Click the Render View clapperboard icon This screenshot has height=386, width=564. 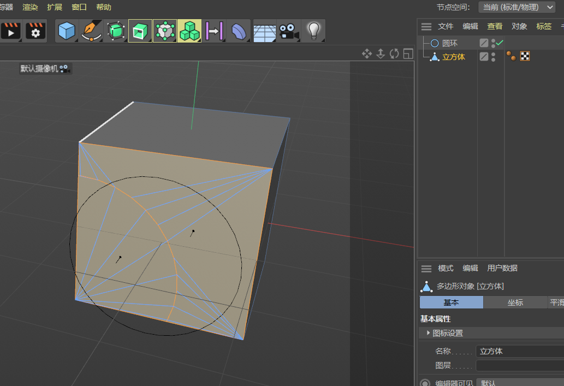[x=10, y=31]
